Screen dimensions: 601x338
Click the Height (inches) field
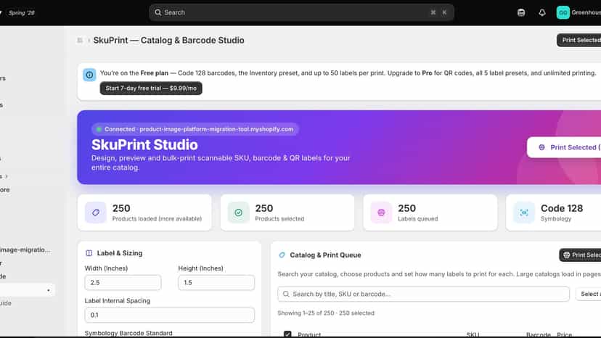pyautogui.click(x=216, y=282)
